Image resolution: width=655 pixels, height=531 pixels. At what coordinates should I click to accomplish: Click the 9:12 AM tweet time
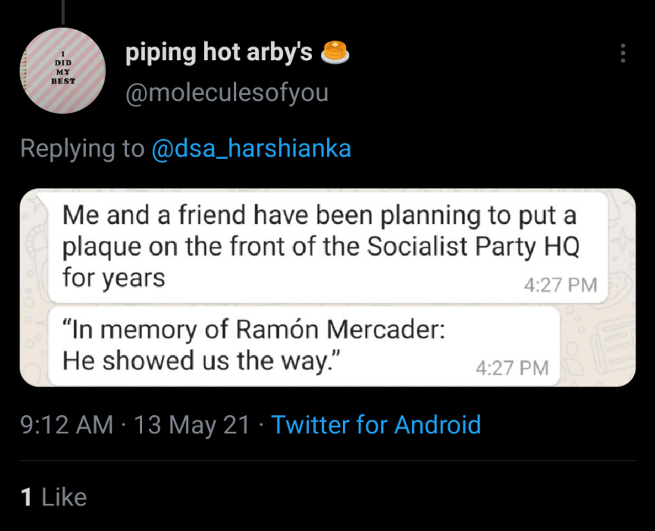pyautogui.click(x=67, y=424)
